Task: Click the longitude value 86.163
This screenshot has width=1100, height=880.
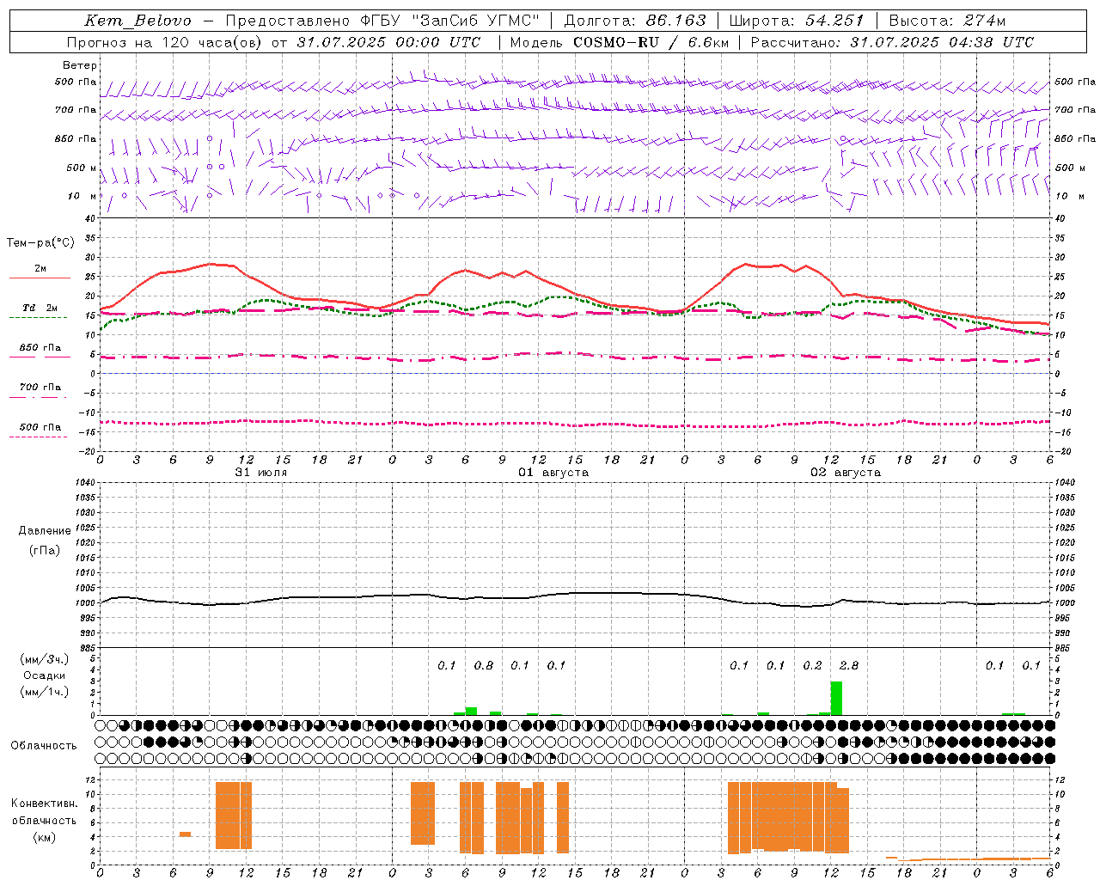Action: pos(675,21)
